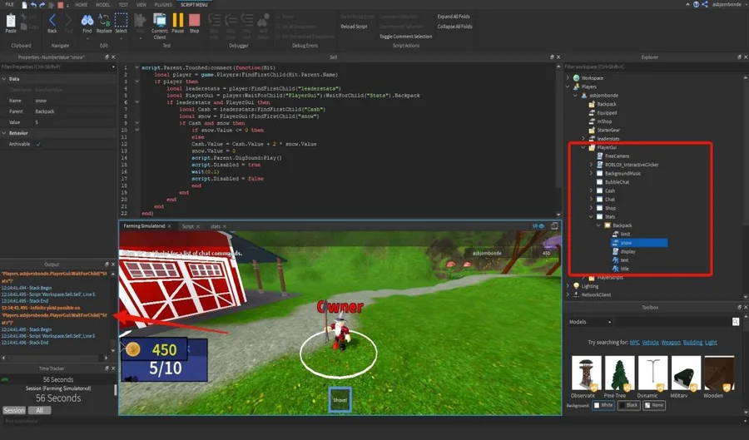Click the Observatk tower model thumbnail
Viewport: 749px width, 440px height.
click(x=586, y=373)
